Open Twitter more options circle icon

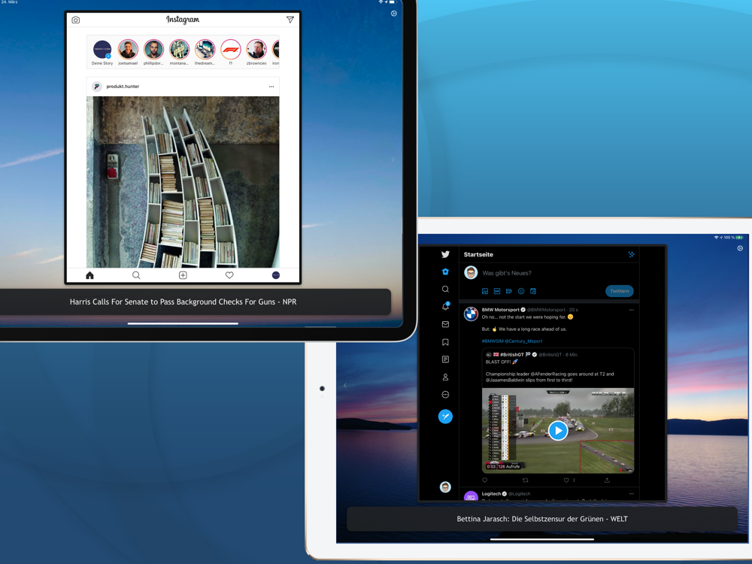pyautogui.click(x=445, y=395)
